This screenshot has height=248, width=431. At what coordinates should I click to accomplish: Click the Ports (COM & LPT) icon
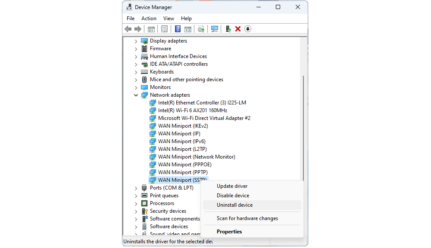click(x=144, y=188)
